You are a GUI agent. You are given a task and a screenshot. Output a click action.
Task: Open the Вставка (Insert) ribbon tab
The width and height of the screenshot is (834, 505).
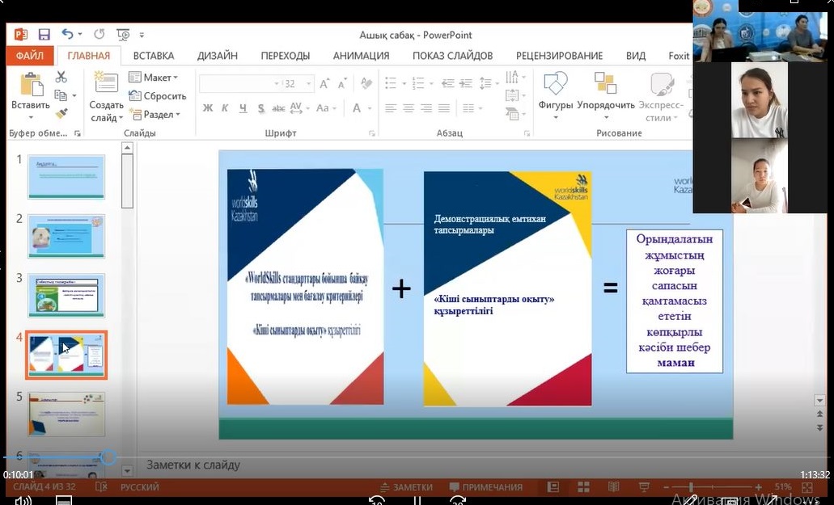[153, 56]
